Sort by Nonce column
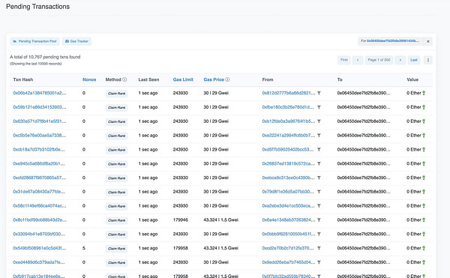The height and width of the screenshot is (278, 450). click(89, 79)
